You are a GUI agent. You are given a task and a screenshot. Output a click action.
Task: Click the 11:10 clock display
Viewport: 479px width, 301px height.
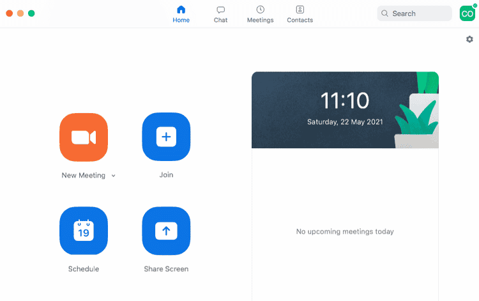(x=345, y=100)
